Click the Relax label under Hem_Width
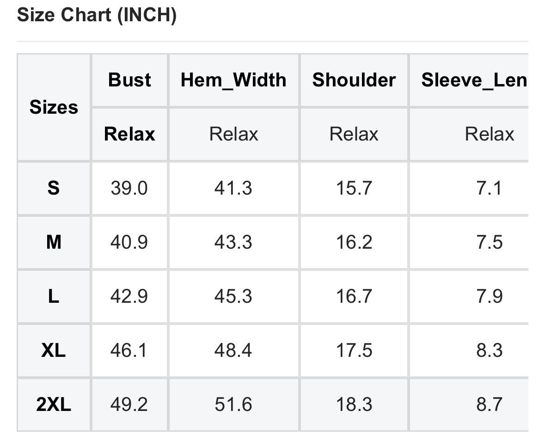The image size is (545, 447). tap(233, 134)
